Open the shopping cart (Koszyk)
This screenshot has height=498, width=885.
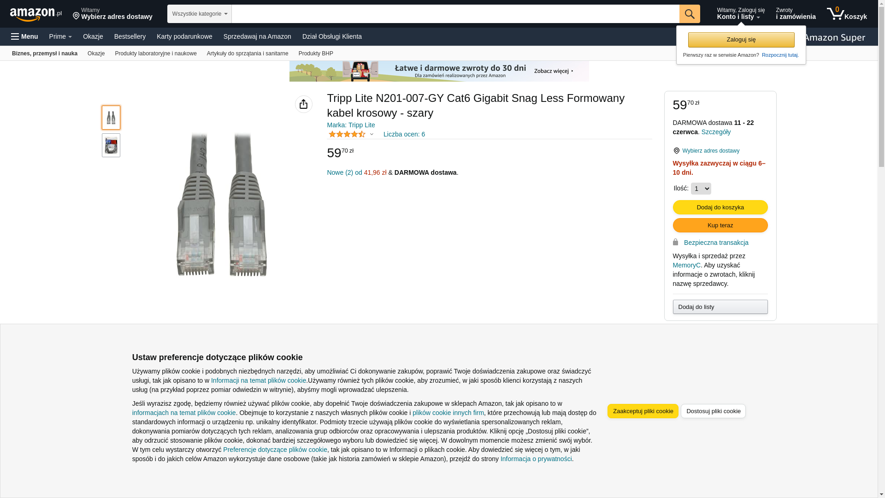point(847,14)
